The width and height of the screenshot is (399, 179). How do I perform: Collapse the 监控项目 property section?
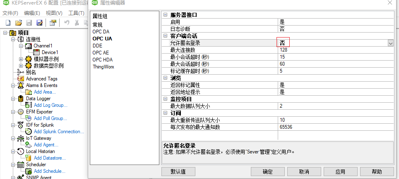(165, 99)
